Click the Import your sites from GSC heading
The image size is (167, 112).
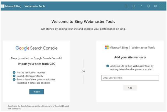[36, 64]
